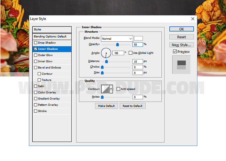Tick the Pattern Overlay checkbox
This screenshot has width=226, height=161.
[35, 105]
